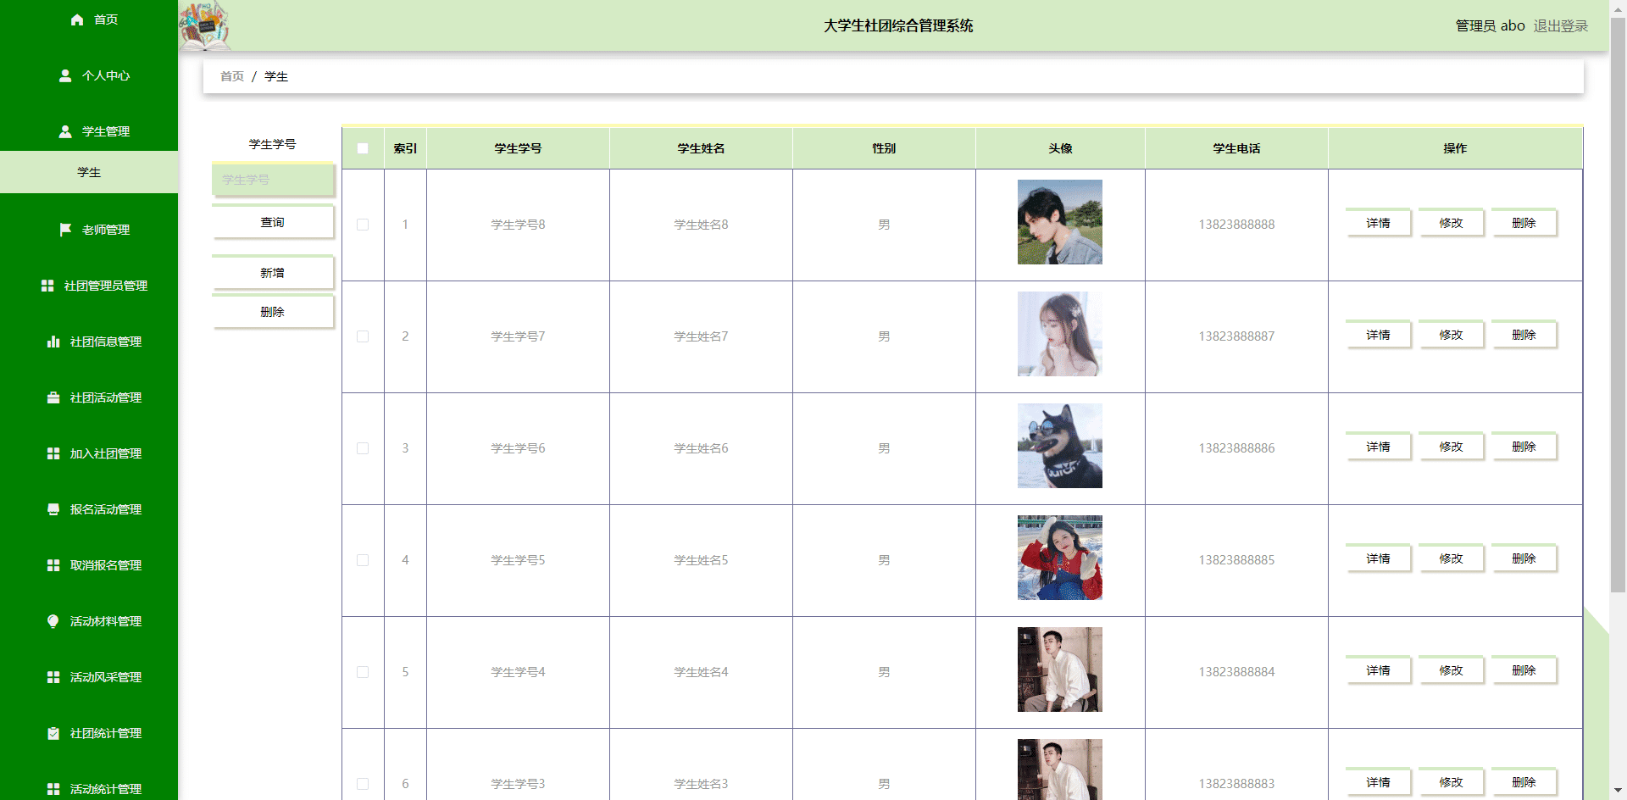Screen dimensions: 1627x800
Task: Click the bar chart icon beside 社团信息管理
Action: point(53,342)
